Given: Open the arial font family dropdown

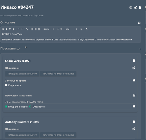Looking at the screenshot, I should click(72, 29).
